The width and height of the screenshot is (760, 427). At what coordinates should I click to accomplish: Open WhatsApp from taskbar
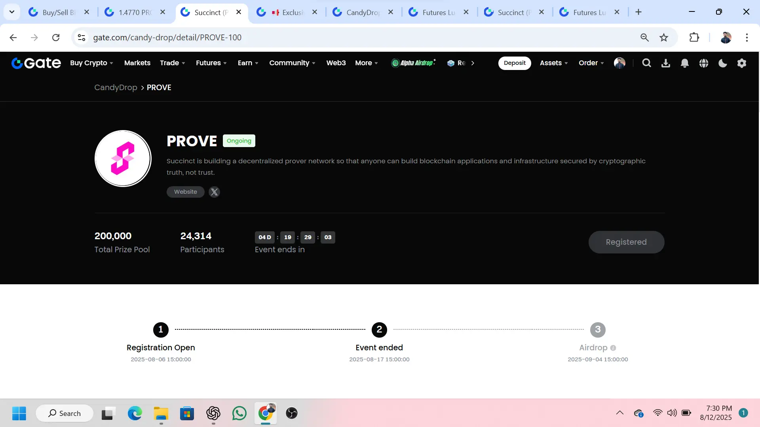tap(239, 413)
